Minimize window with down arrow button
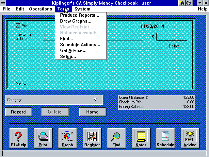The image size is (209, 157). coord(200,3)
